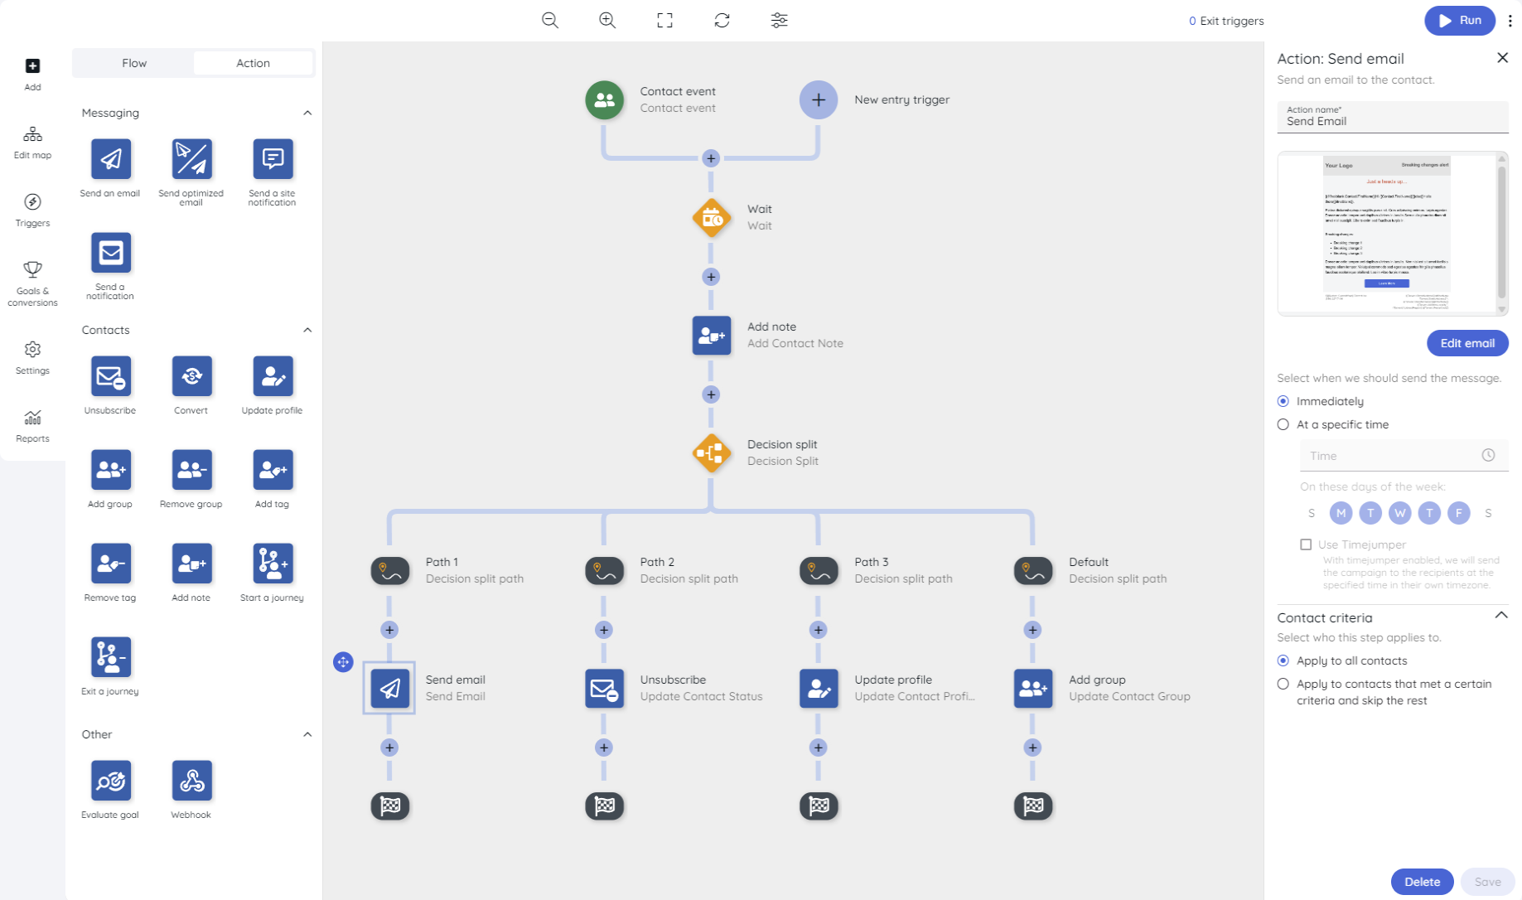This screenshot has width=1522, height=900.
Task: Collapse the Contacts section
Action: click(307, 330)
